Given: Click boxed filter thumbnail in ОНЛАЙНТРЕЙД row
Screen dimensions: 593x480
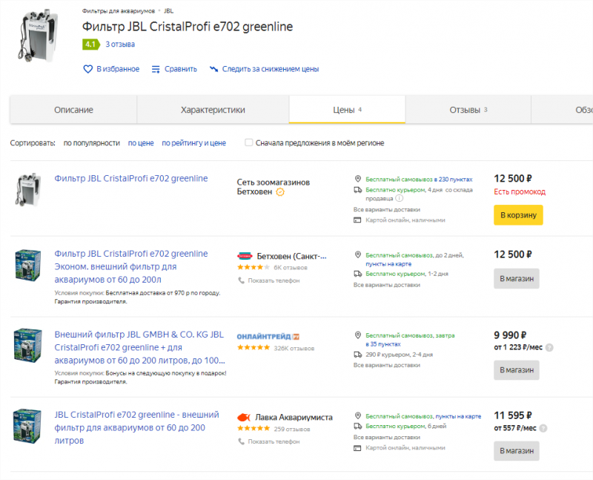Looking at the screenshot, I should [27, 345].
